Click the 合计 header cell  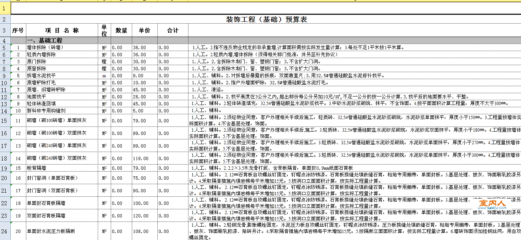click(173, 31)
